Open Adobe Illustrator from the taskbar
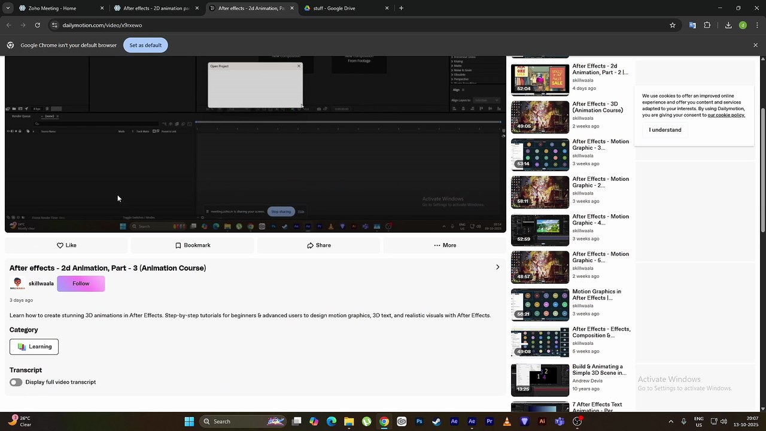The image size is (766, 431). click(542, 421)
